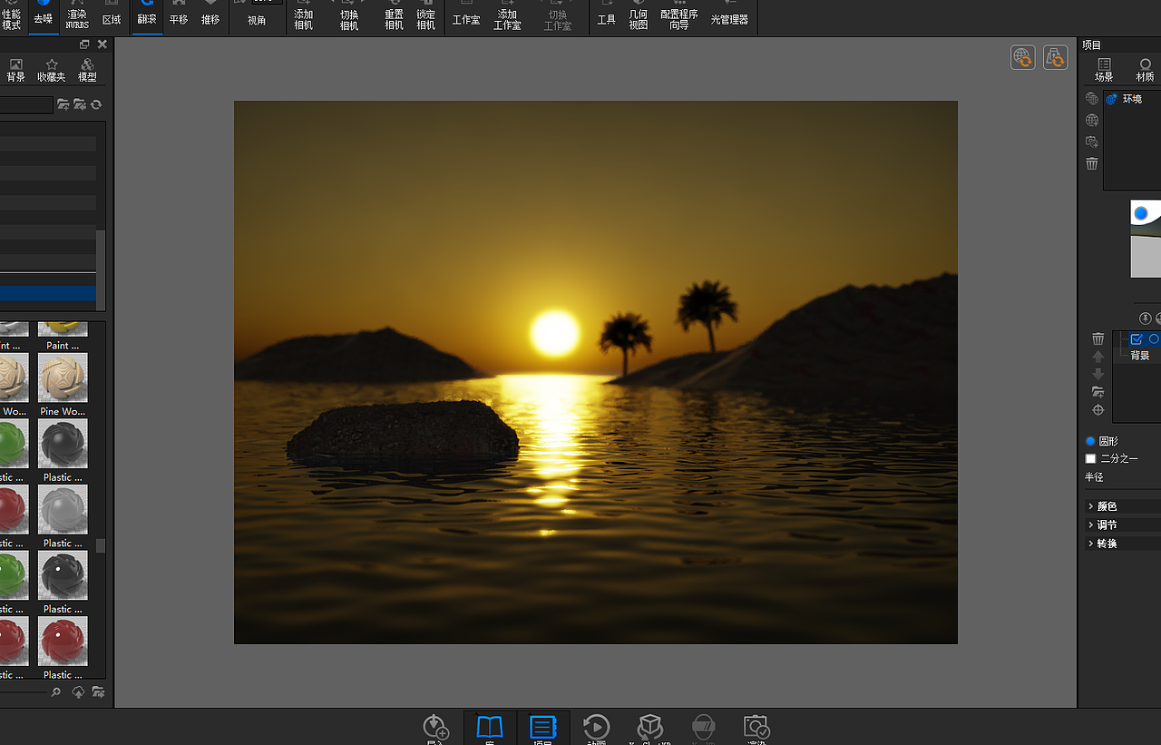Pick the gray Plastic material thumbnail
The image size is (1161, 745).
[x=63, y=509]
